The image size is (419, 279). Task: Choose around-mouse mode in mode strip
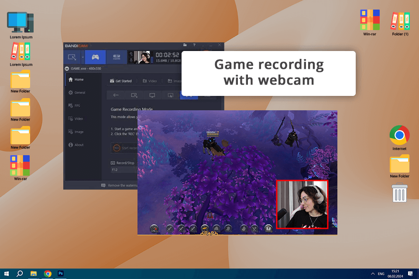[x=171, y=95]
